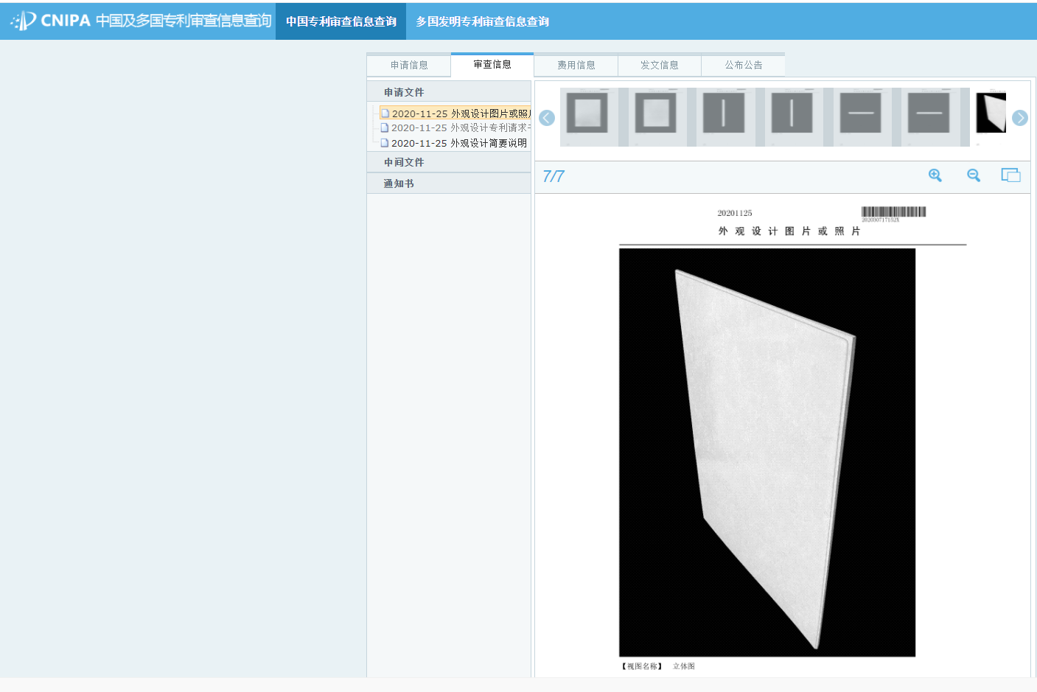This screenshot has height=692, width=1037.
Task: Select the first page thumbnail
Action: (x=587, y=116)
